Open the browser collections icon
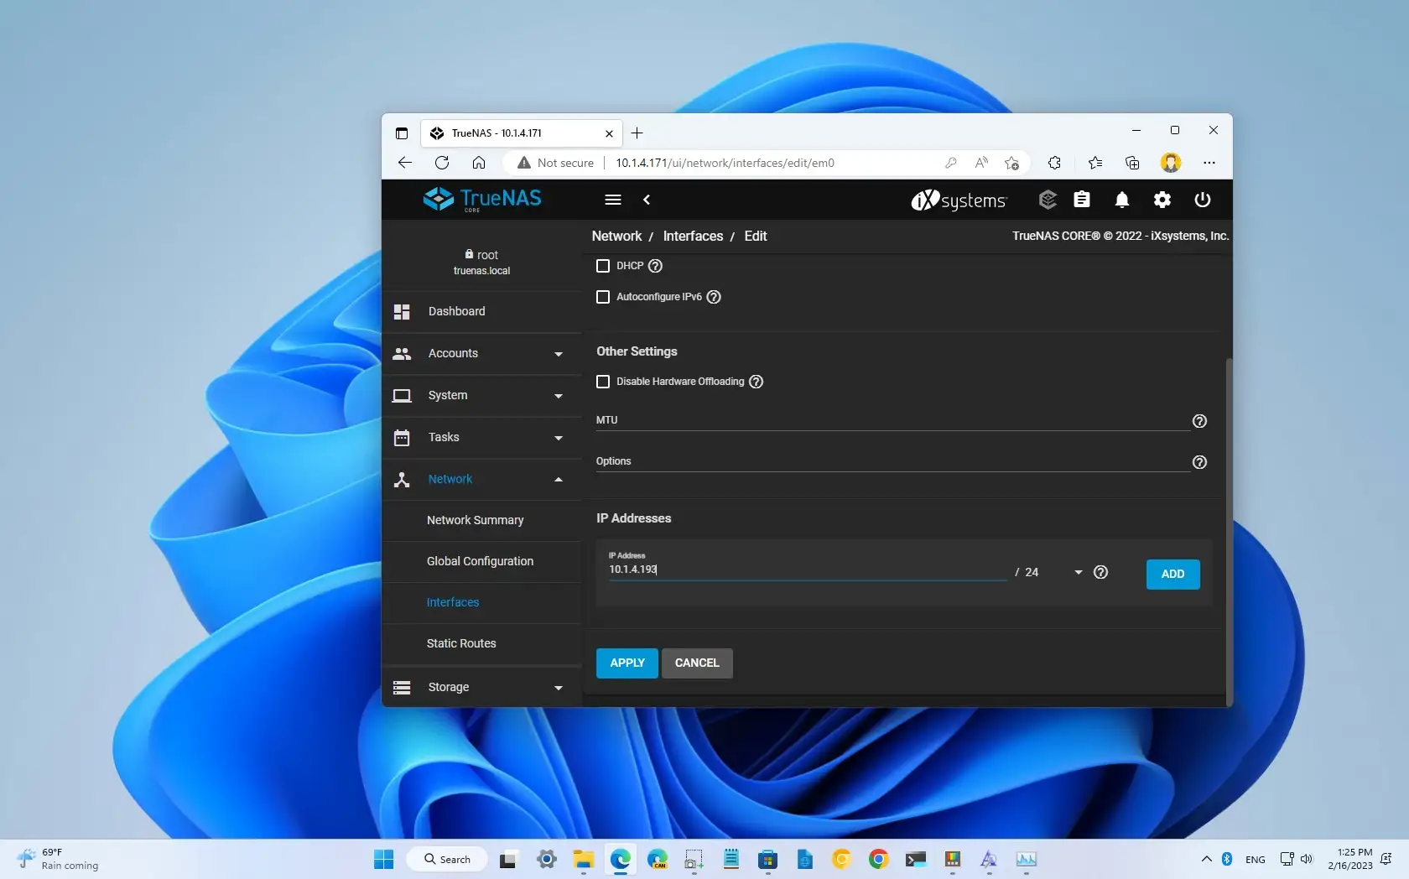 (1132, 163)
